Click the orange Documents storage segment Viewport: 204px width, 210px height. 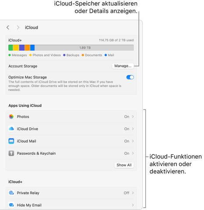tap(27, 48)
